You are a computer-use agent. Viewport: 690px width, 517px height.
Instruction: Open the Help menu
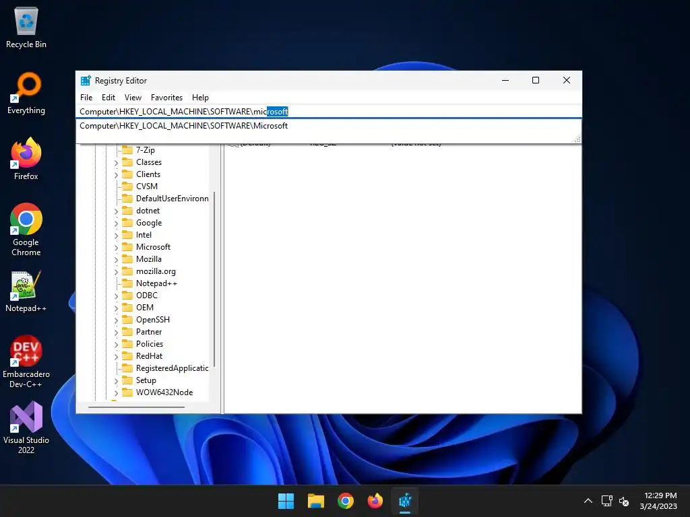point(200,98)
